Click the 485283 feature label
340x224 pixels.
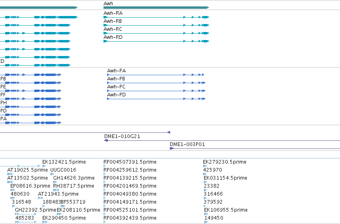coord(24,218)
